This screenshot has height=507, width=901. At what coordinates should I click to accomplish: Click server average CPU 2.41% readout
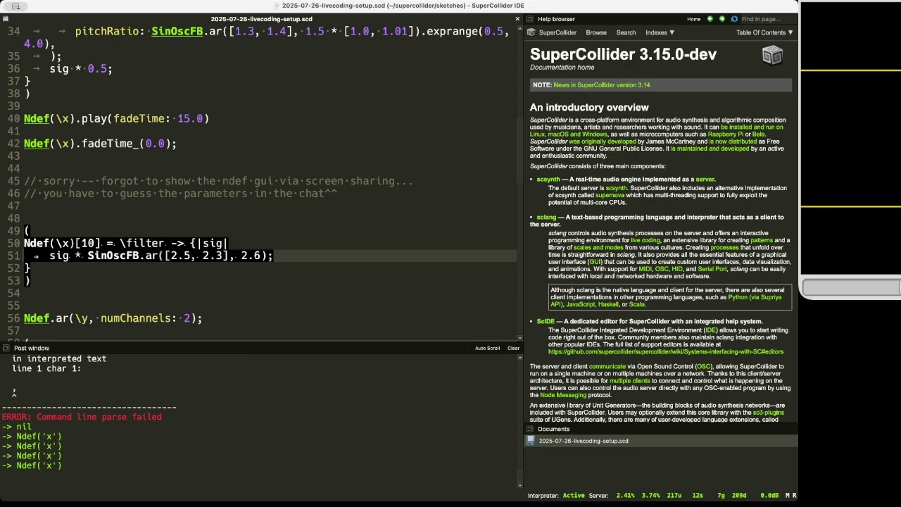pos(625,496)
